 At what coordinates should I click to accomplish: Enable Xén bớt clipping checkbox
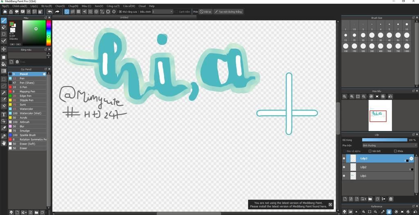[370, 151]
